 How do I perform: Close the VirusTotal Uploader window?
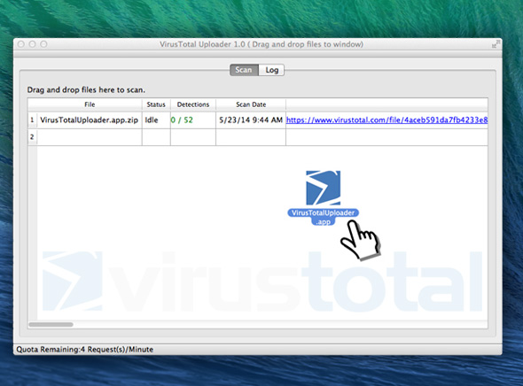pyautogui.click(x=21, y=44)
